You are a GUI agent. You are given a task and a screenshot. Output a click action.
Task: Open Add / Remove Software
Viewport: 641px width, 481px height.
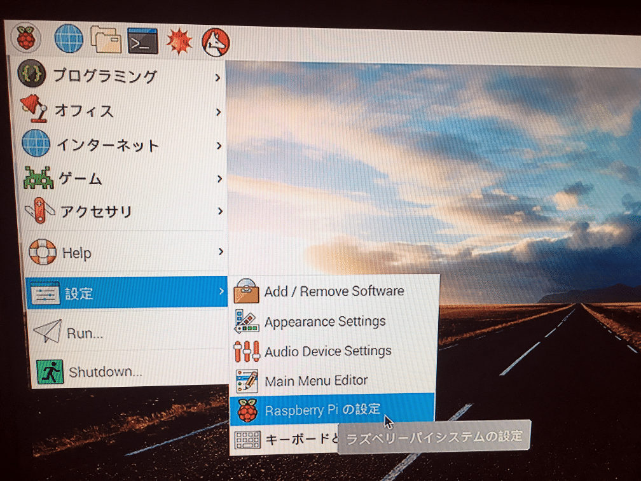[x=335, y=291]
